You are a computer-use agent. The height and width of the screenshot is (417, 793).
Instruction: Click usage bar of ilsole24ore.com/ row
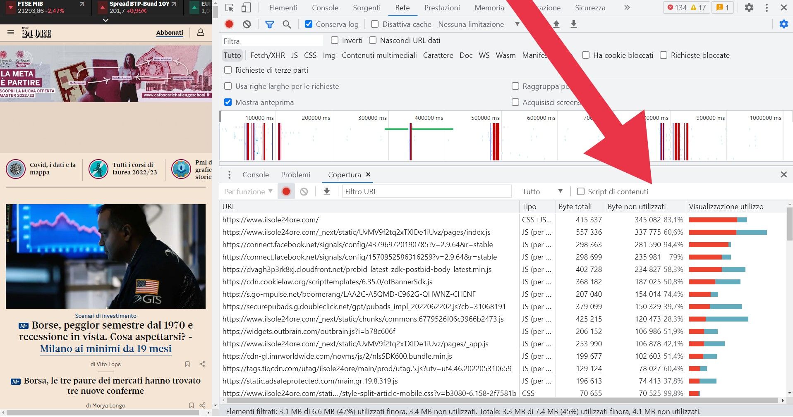[718, 220]
